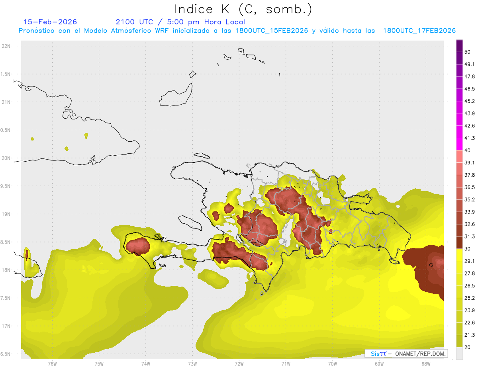
Task: Click the "71W" longitude axis label
Action: (x=286, y=364)
